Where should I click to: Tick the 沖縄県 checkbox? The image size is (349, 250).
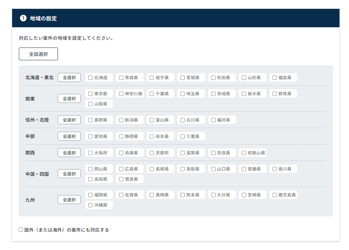91,205
